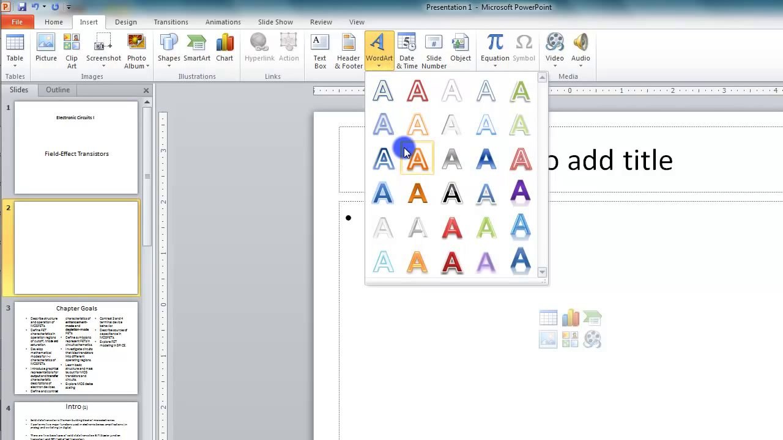Choose solid black WordArt style in fourth row
Viewport: 783px width, 440px height.
451,193
